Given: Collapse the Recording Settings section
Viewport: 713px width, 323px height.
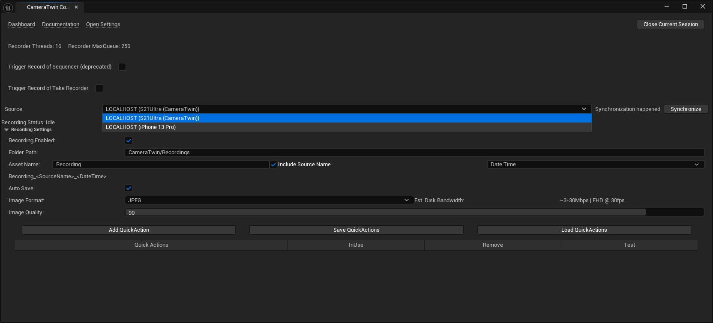Looking at the screenshot, I should click(x=6, y=130).
